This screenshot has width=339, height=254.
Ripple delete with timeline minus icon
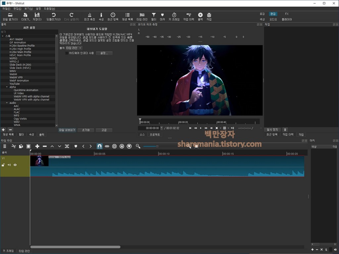coord(45,146)
